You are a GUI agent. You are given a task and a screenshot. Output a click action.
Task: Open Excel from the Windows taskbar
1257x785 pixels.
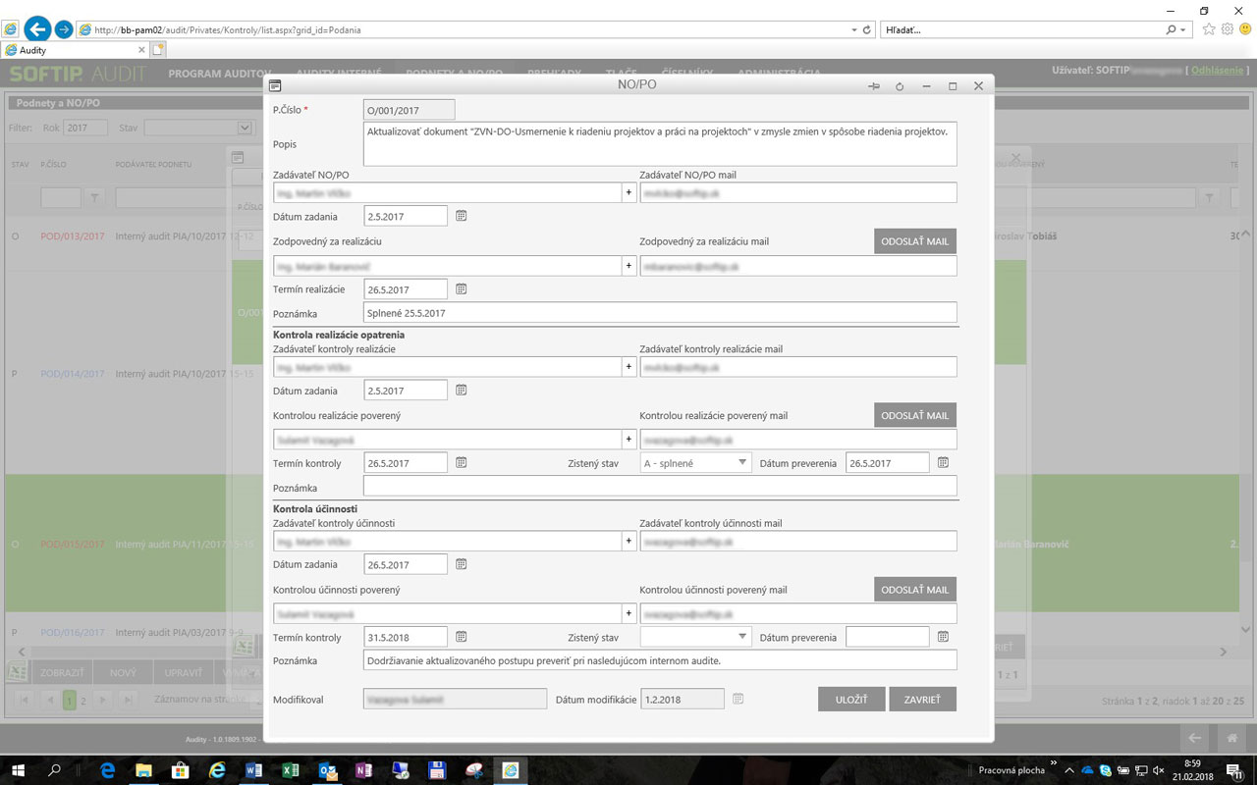coord(291,770)
